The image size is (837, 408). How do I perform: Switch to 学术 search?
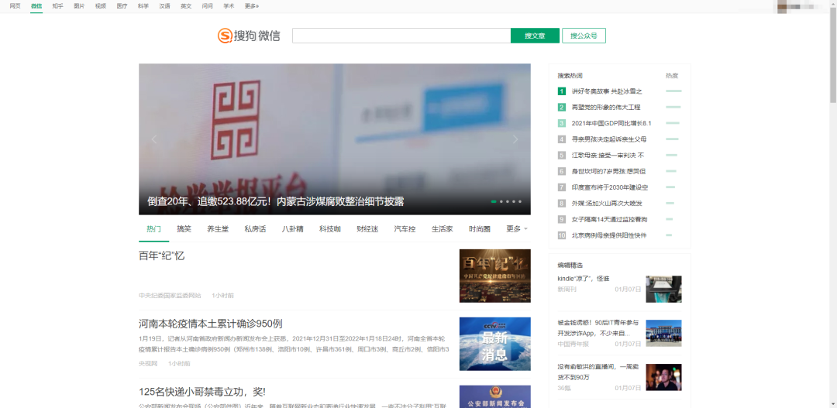[x=229, y=6]
